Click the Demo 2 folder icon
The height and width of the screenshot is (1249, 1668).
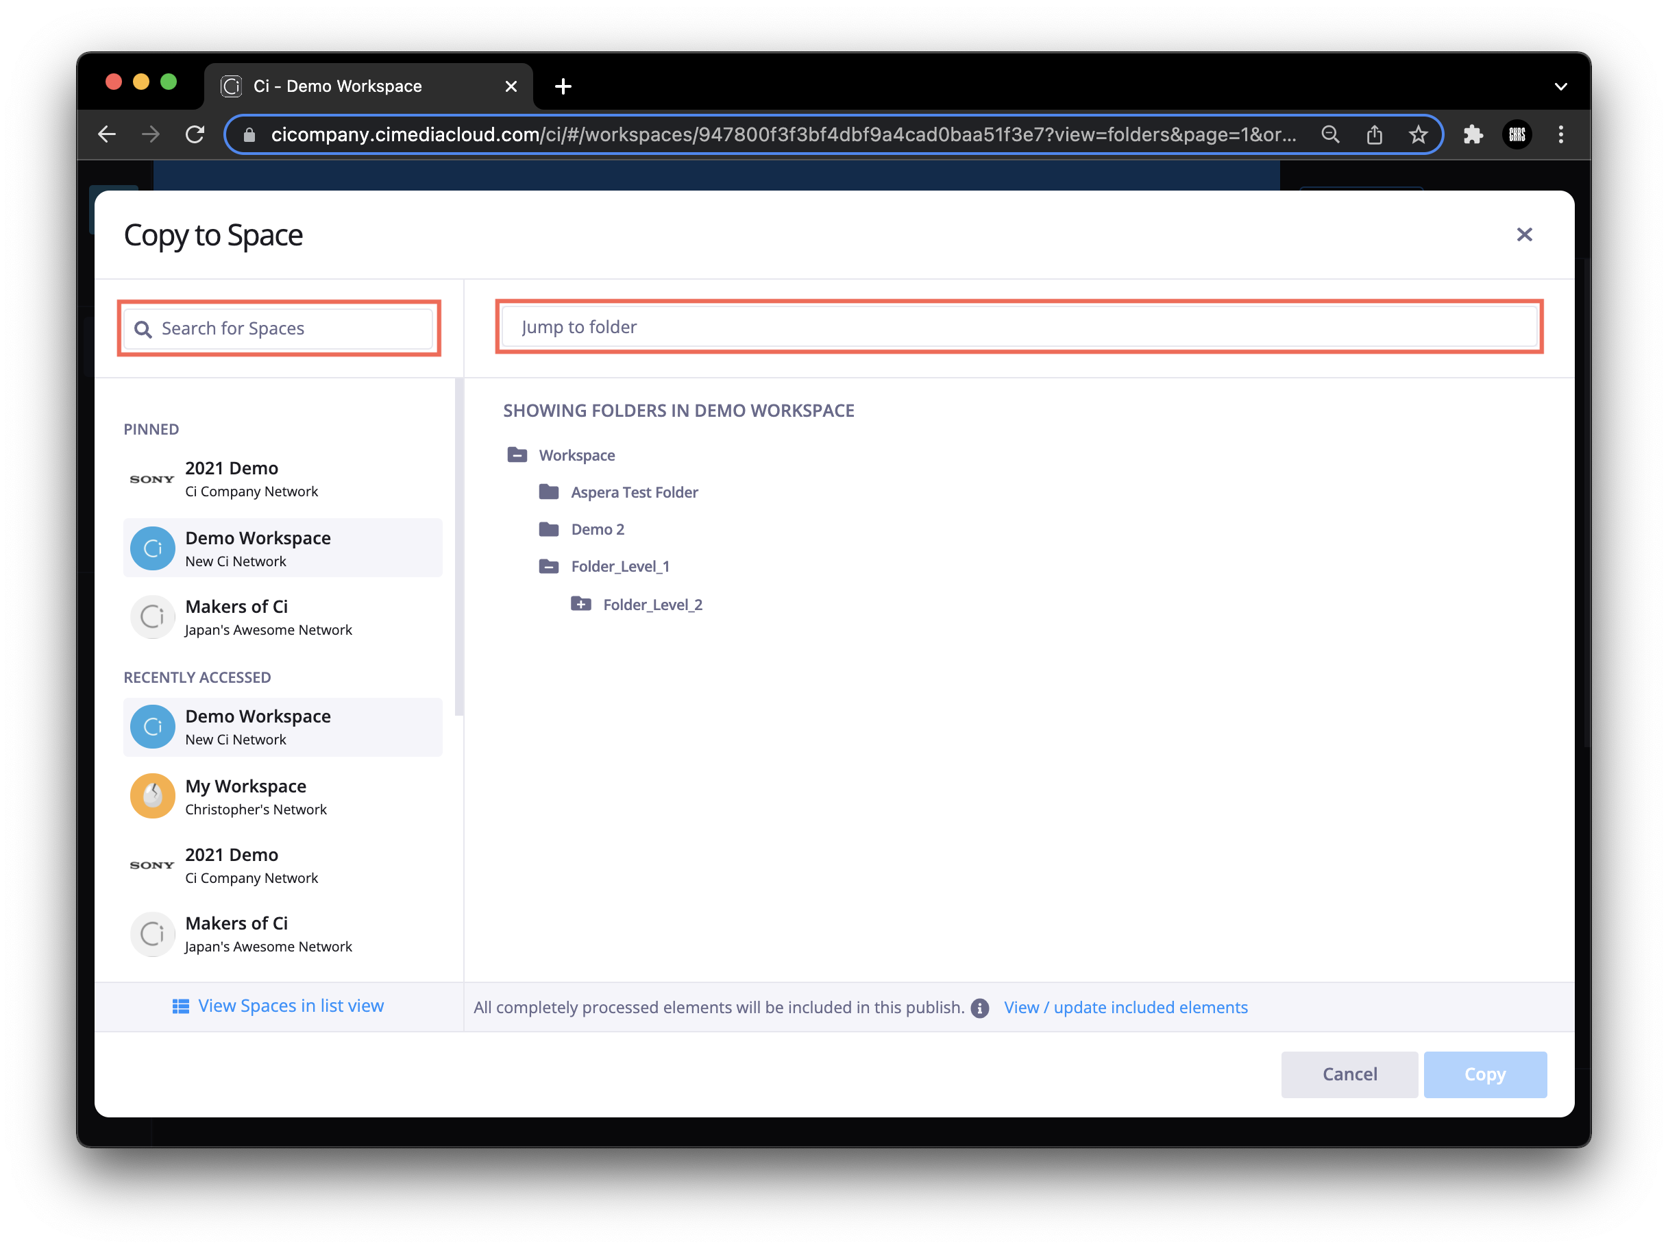pos(549,529)
